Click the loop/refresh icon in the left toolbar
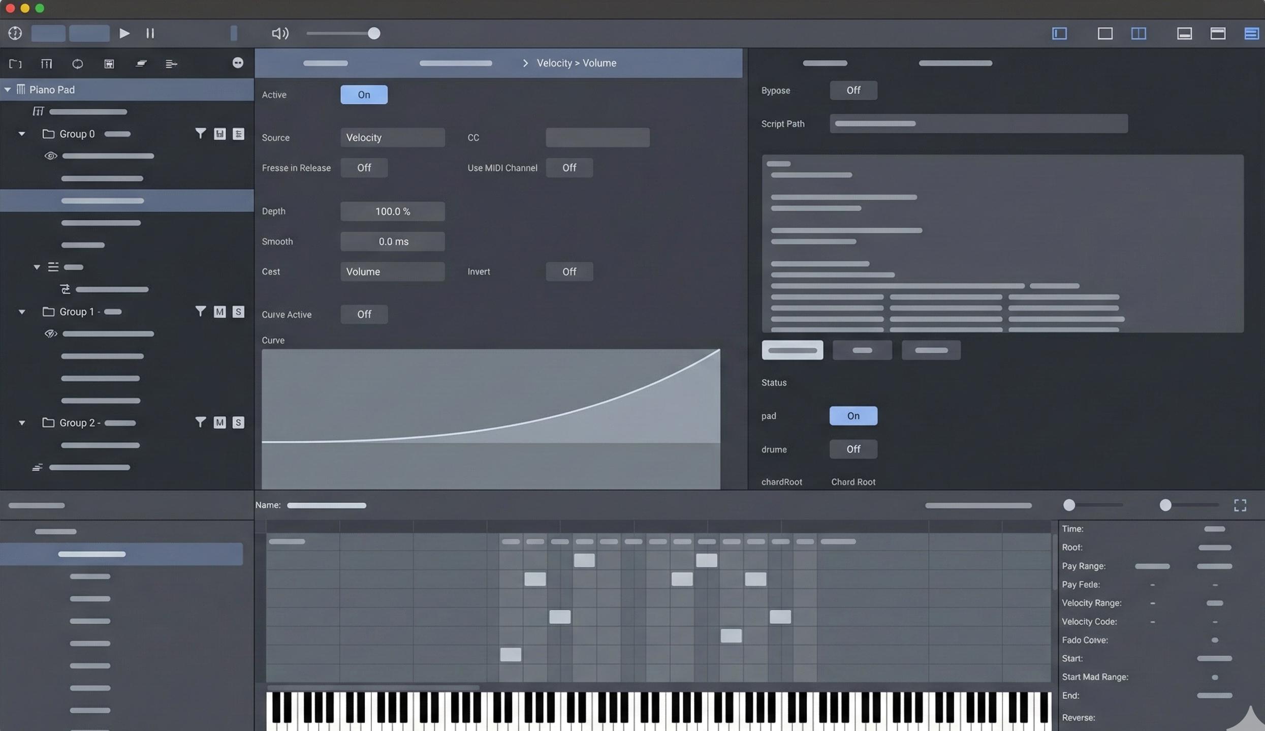1265x731 pixels. click(x=77, y=64)
